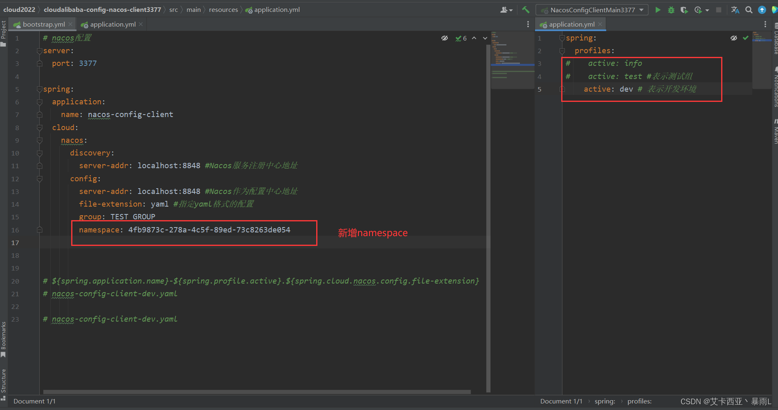Open the Structure tool window
The height and width of the screenshot is (410, 778).
[3, 385]
